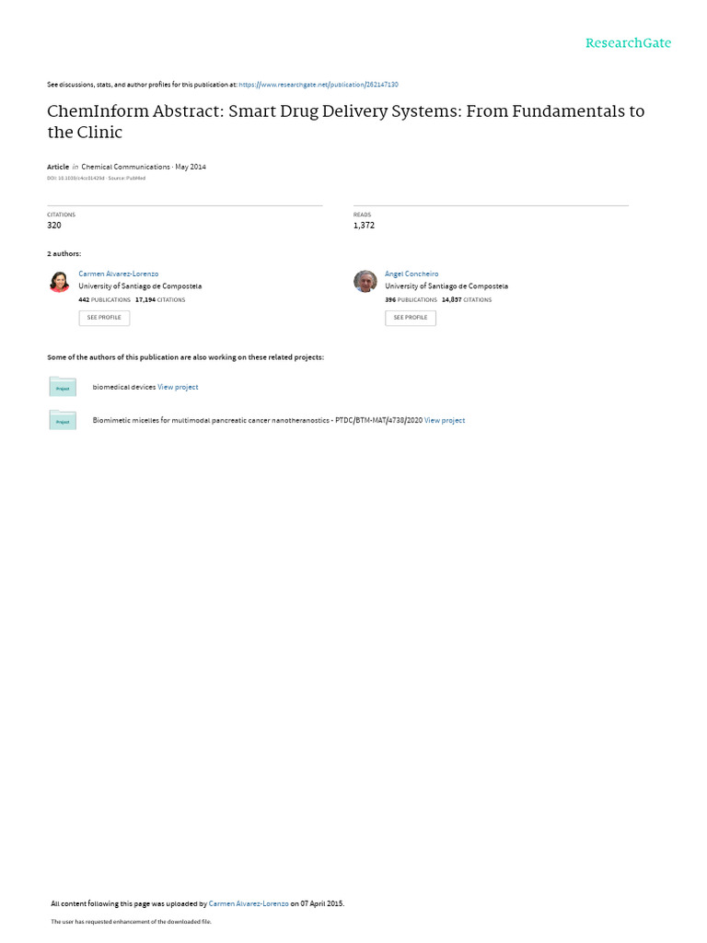Click the 14,857 citations stat of Angel
Screen dimensions: 707x943
tap(467, 299)
